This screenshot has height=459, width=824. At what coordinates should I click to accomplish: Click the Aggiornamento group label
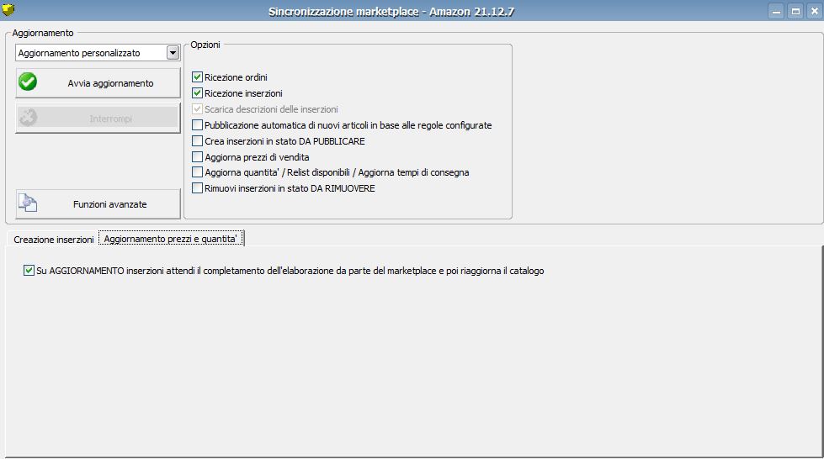(x=43, y=33)
